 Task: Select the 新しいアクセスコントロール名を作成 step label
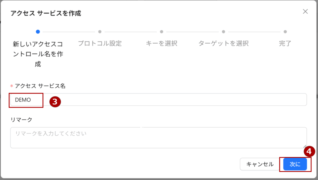38,54
